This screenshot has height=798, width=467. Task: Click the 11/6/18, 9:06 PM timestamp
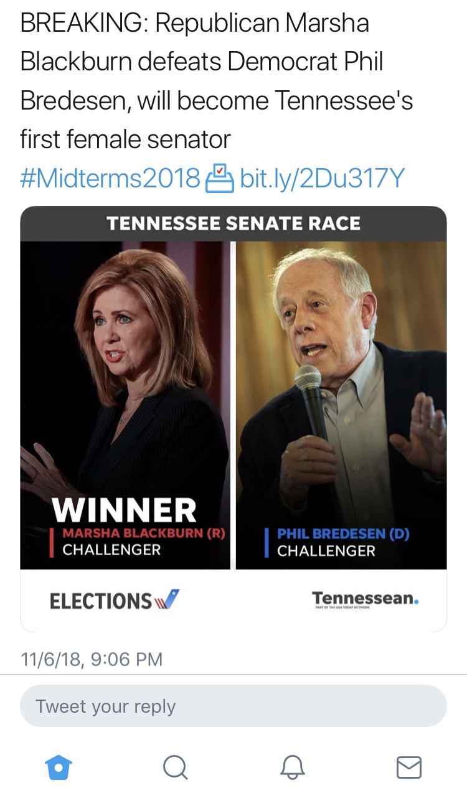92,659
